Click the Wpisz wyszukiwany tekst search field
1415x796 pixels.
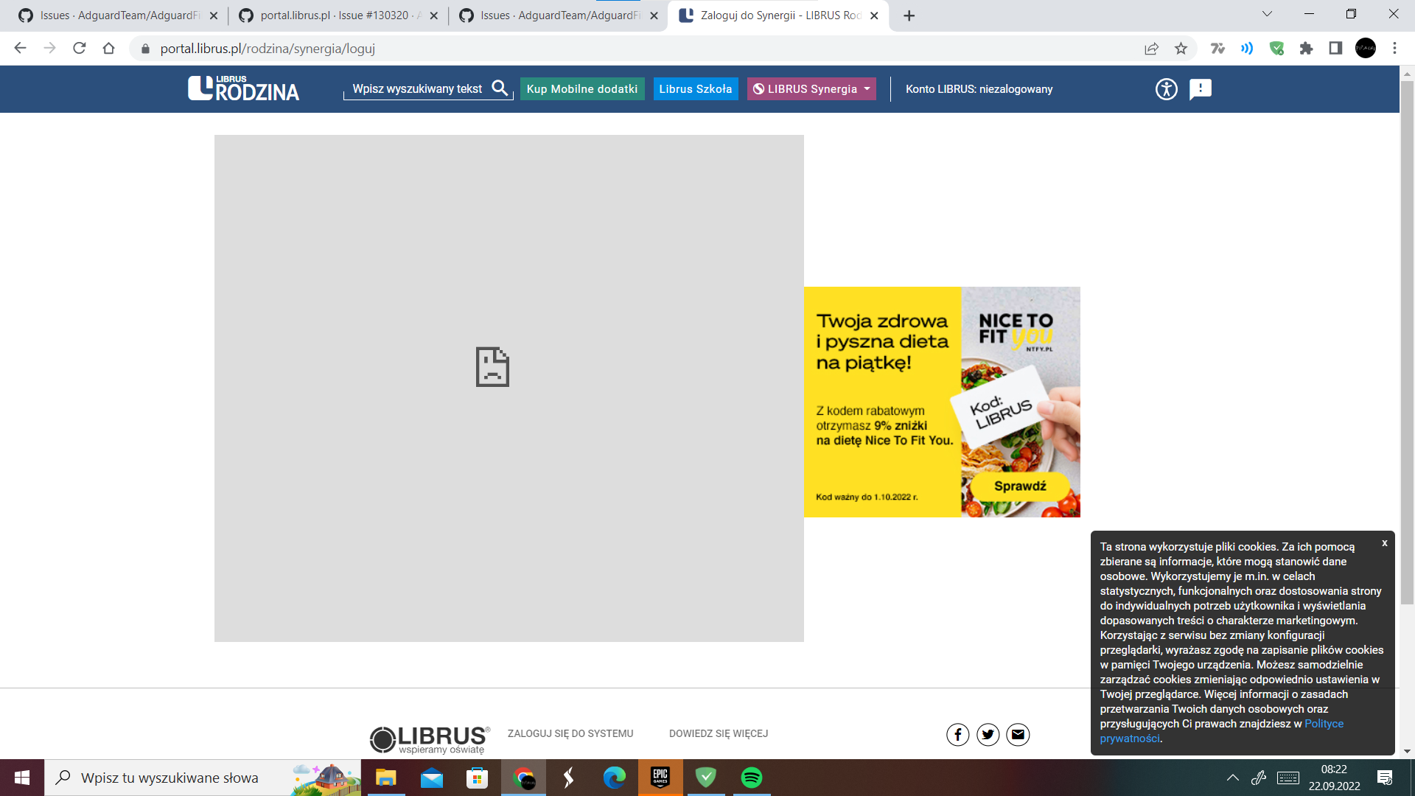(416, 88)
